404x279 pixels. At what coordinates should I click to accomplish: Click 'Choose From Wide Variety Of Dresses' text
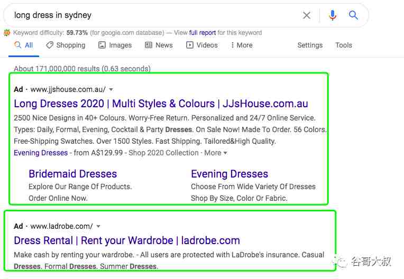(253, 187)
